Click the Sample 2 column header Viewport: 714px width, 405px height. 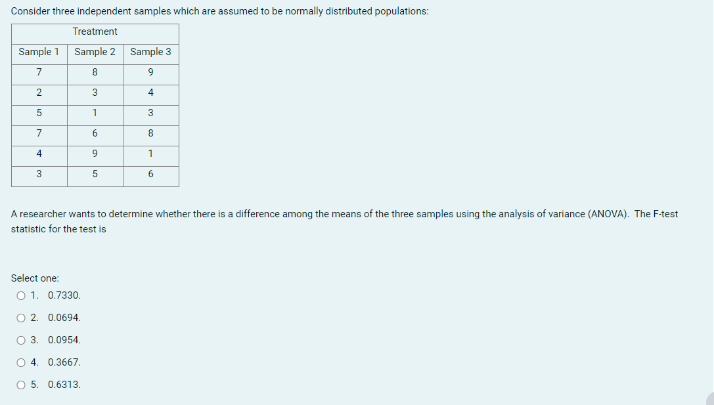point(95,52)
